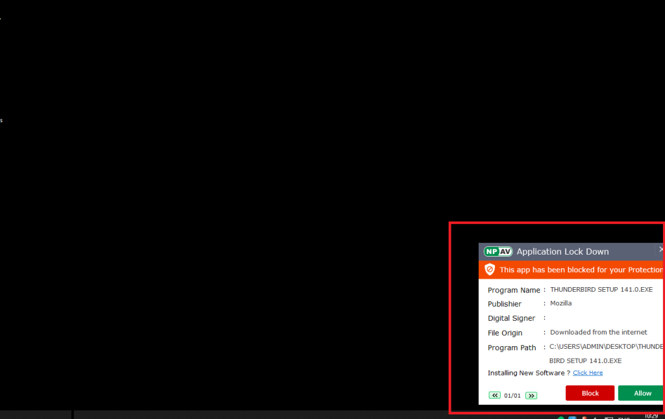The image size is (665, 419).
Task: Click the 'Digital Signer' label
Action: (511, 318)
